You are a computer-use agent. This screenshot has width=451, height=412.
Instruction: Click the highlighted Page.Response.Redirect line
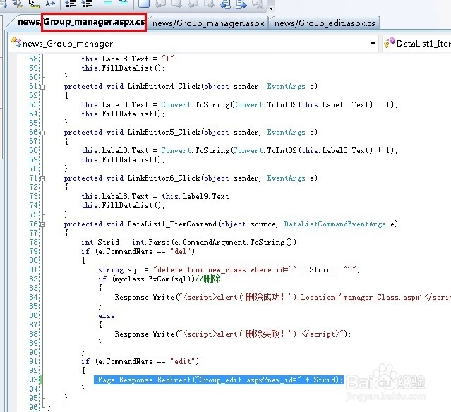coord(219,380)
